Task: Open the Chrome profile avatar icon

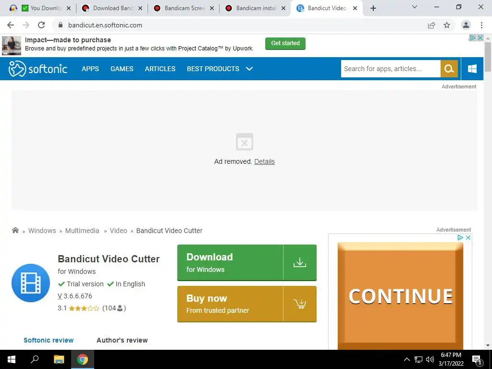Action: coord(466,25)
